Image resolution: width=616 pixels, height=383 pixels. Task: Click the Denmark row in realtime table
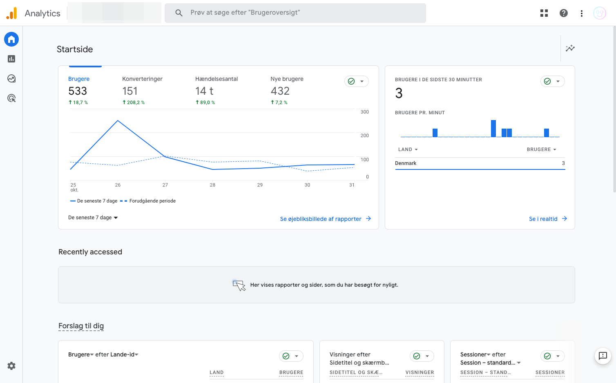480,163
